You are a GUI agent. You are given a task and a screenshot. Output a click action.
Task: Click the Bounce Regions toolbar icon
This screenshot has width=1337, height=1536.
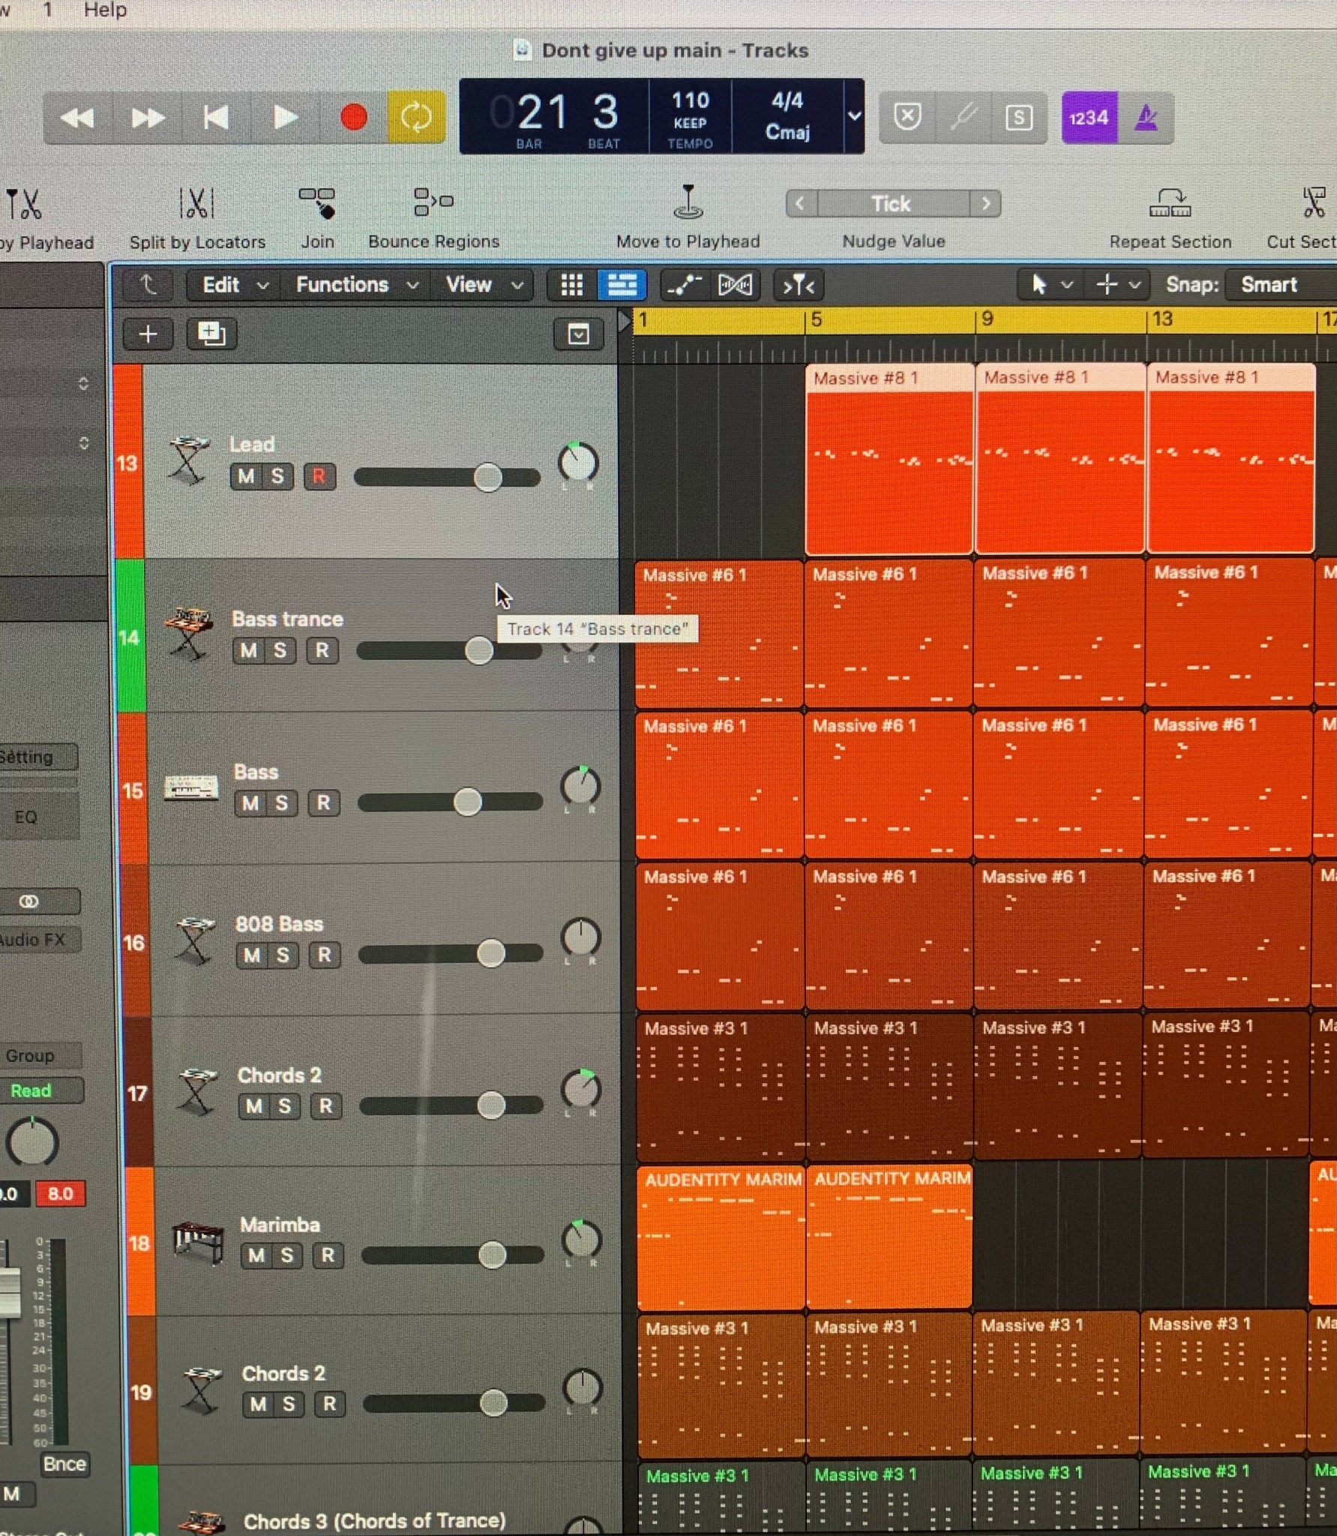click(433, 202)
